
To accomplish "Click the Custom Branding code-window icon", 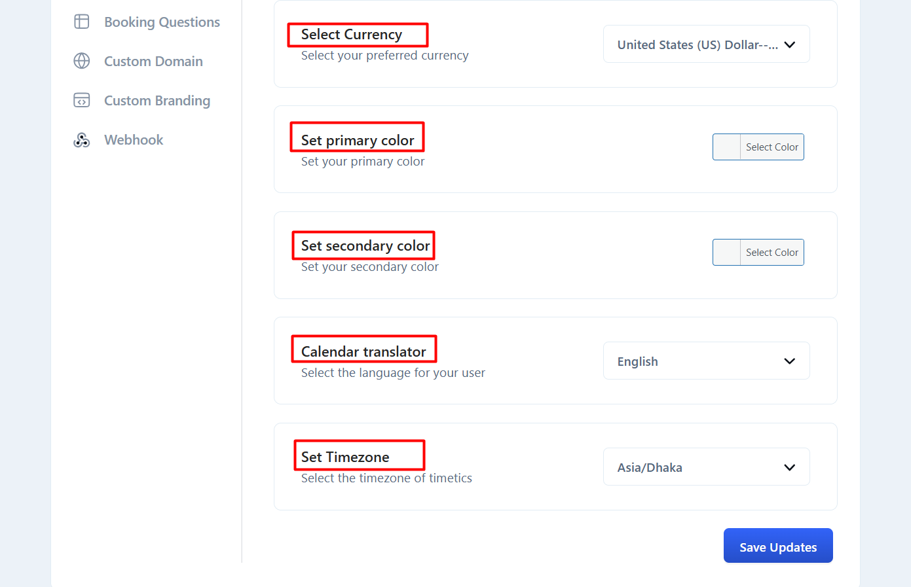I will pos(82,100).
